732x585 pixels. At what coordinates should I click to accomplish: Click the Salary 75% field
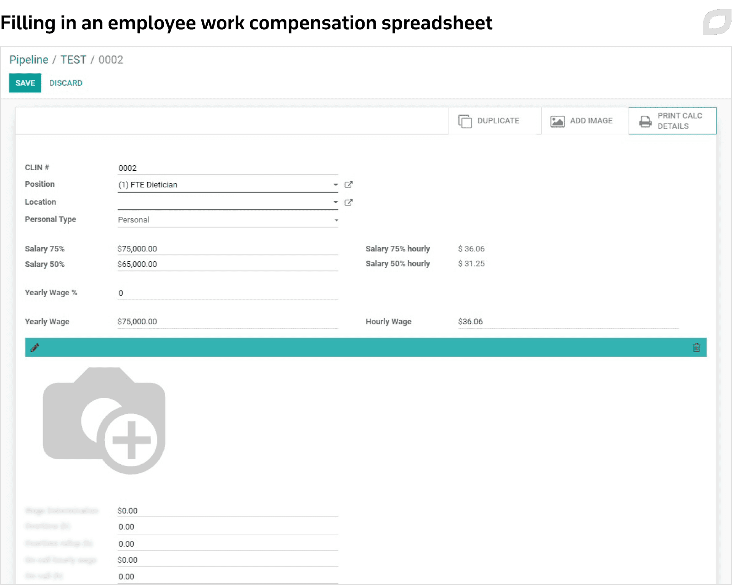[x=228, y=249]
